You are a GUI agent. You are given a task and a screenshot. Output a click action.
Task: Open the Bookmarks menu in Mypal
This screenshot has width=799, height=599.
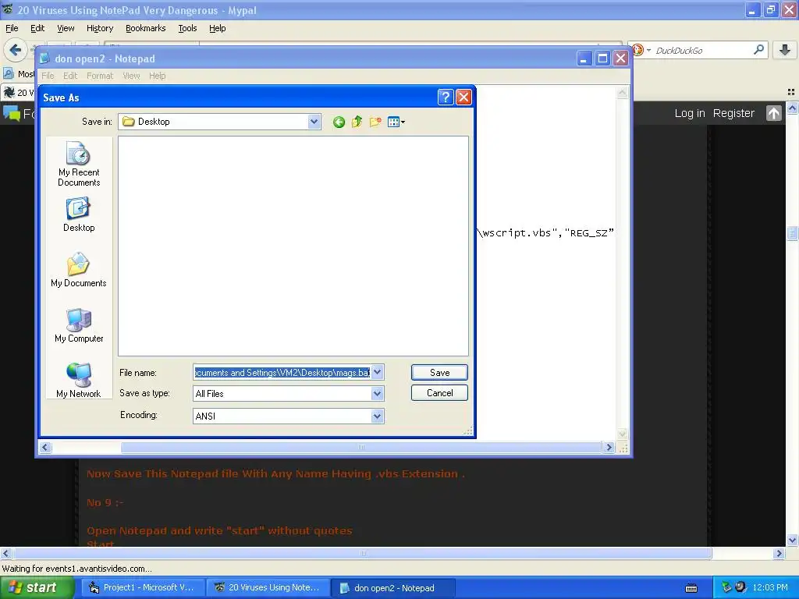145,28
